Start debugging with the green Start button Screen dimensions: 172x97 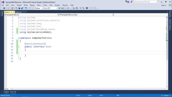point(61,8)
